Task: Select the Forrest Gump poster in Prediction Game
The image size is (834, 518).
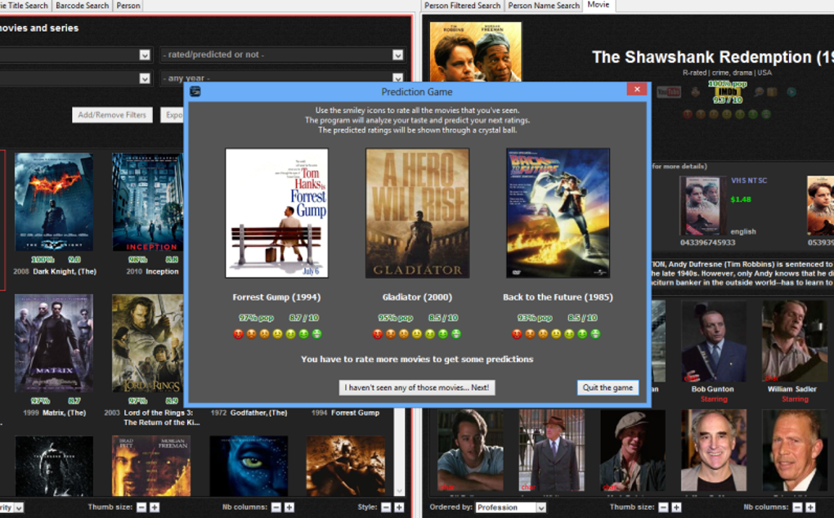Action: (x=276, y=213)
